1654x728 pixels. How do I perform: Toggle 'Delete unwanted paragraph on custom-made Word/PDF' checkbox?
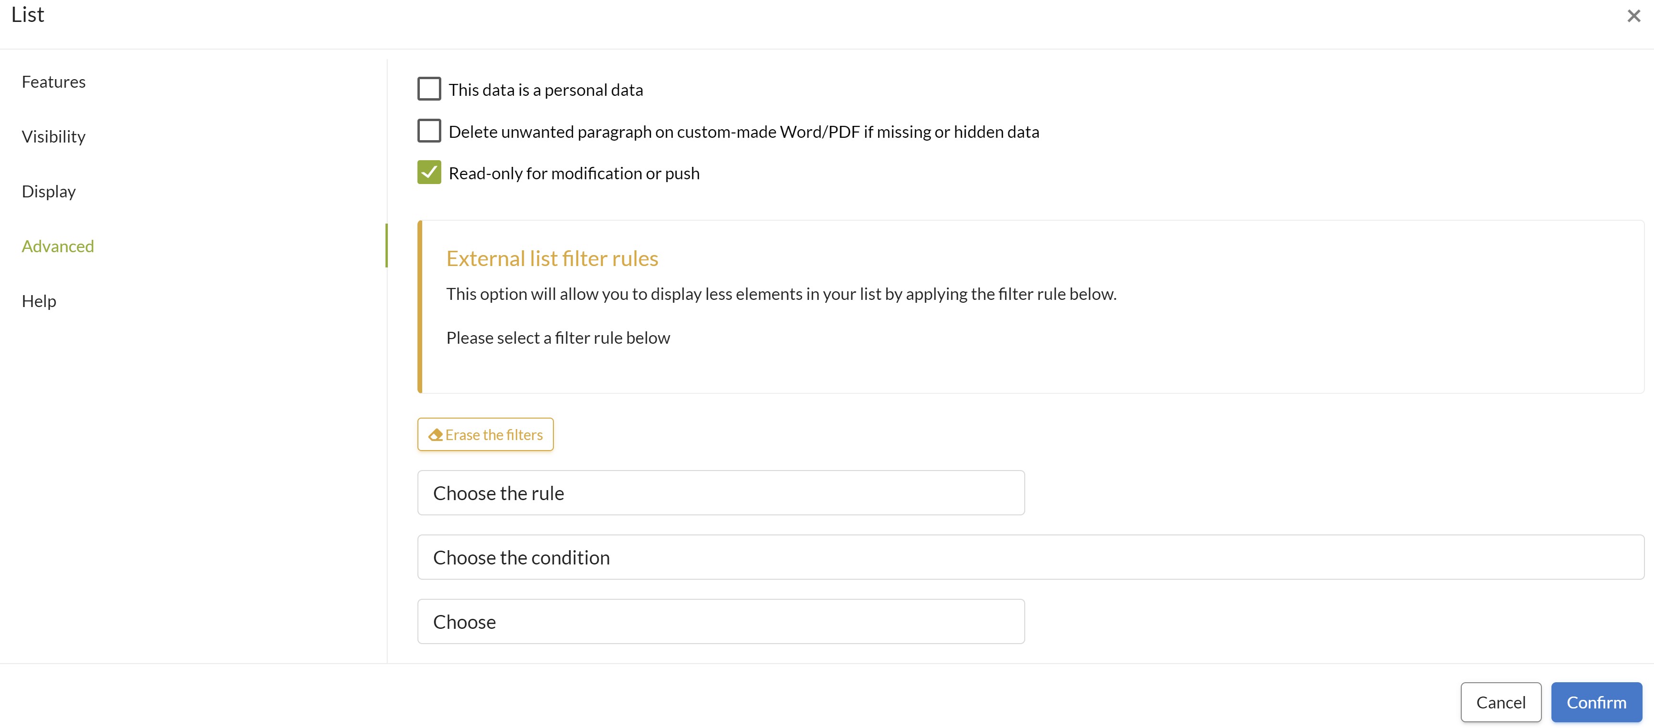pos(429,132)
